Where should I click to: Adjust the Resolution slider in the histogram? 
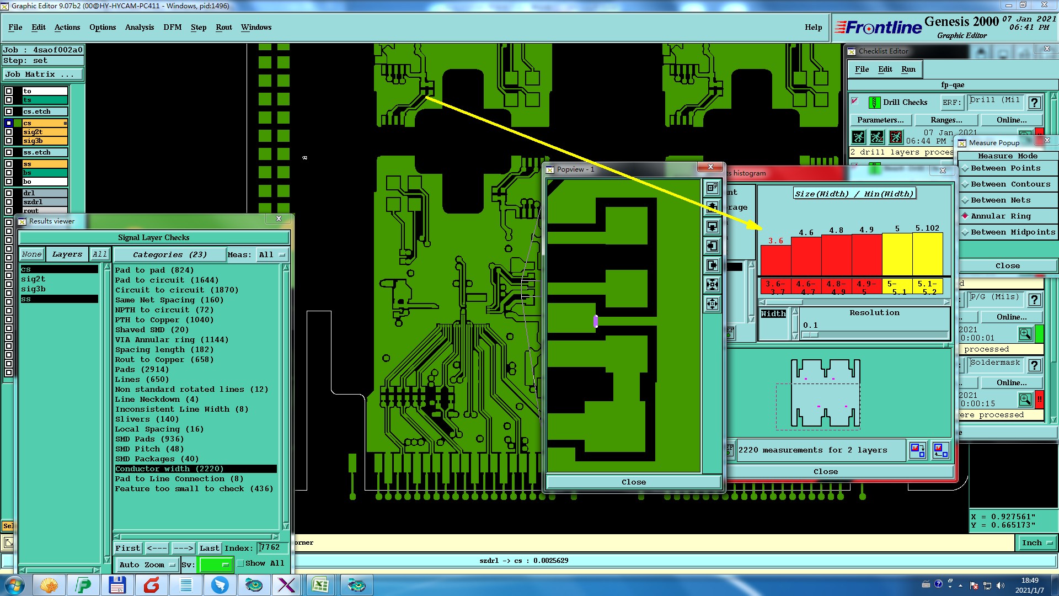[811, 335]
